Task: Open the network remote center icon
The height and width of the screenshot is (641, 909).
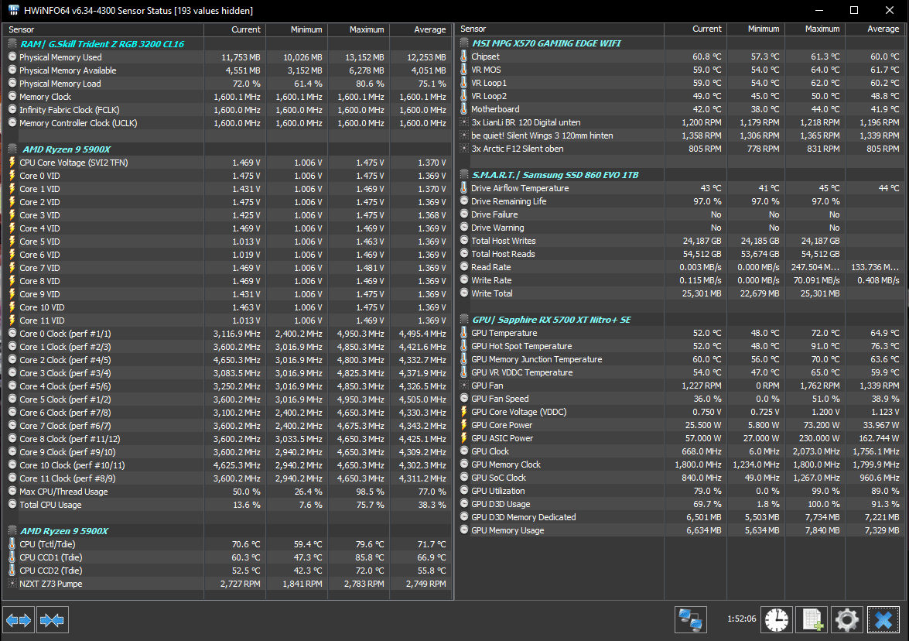Action: pyautogui.click(x=690, y=619)
